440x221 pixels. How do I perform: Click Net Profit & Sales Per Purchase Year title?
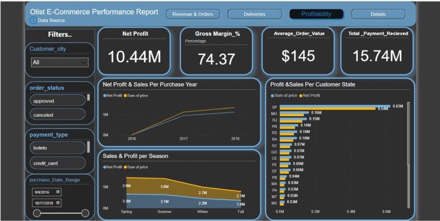(150, 84)
